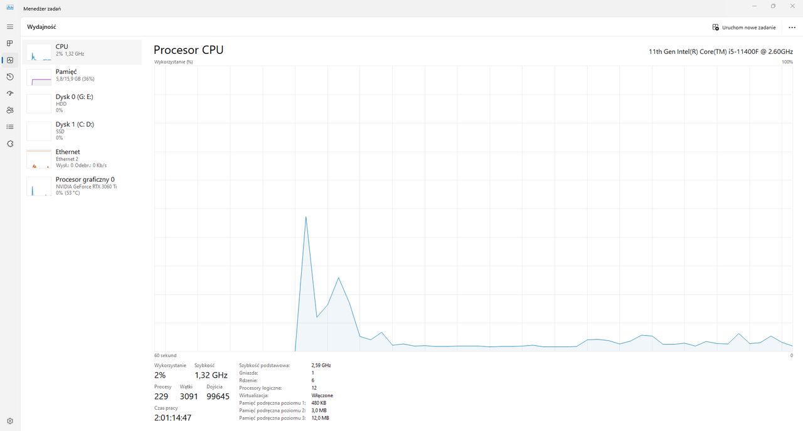This screenshot has width=803, height=431.
Task: Open the Services sidebar icon
Action: coord(10,143)
